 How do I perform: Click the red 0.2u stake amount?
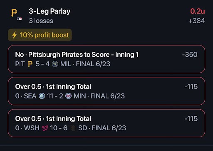[198, 11]
